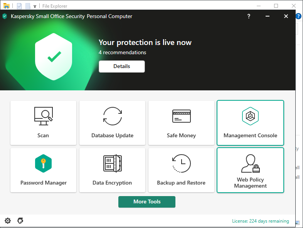303x228 pixels.
Task: Minimize the Kaspersky window
Action: pos(268,17)
